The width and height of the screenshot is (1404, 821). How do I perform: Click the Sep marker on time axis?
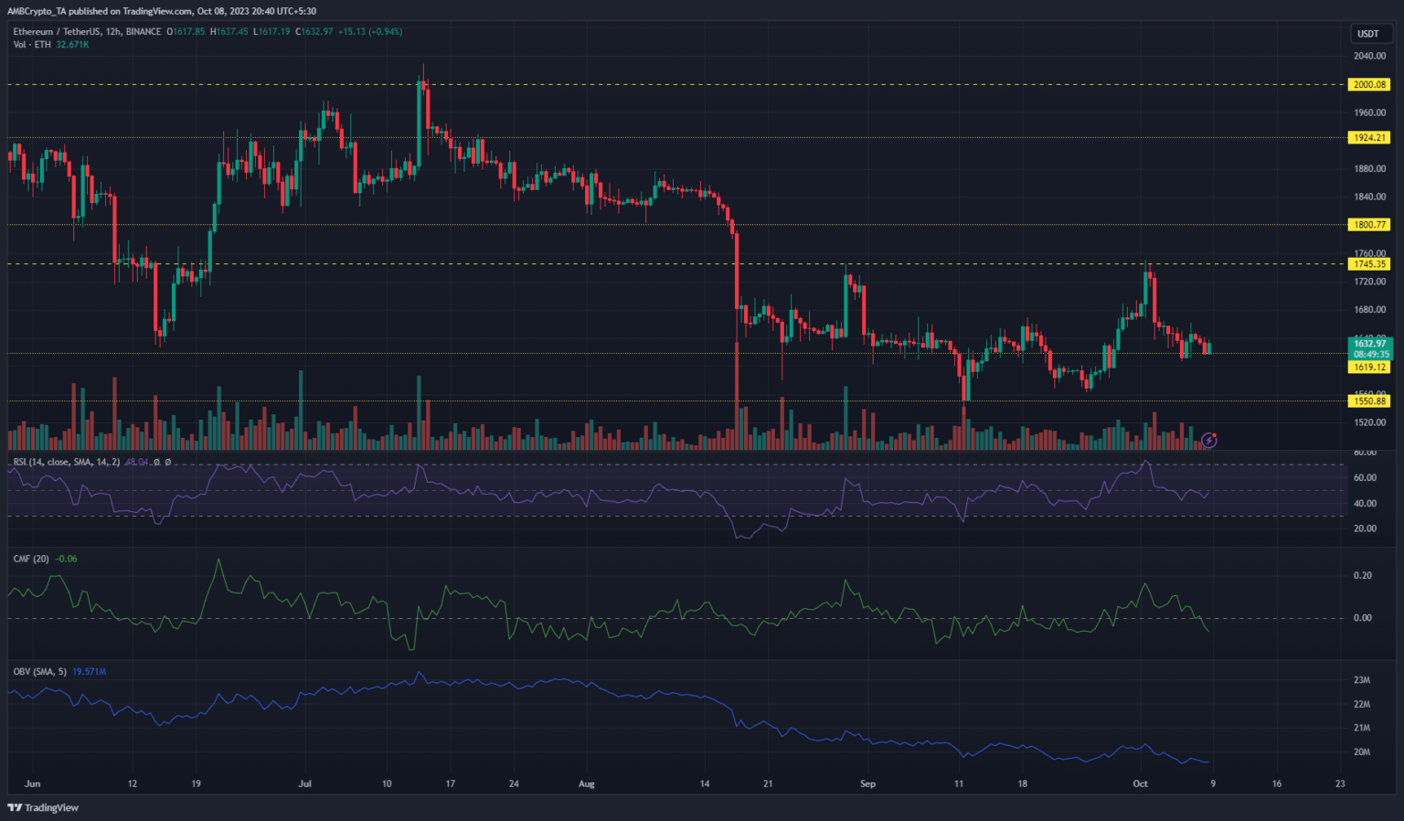point(867,784)
